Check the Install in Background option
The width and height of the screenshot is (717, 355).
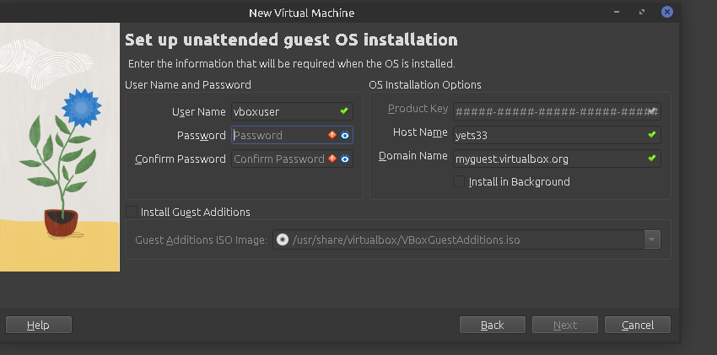460,182
